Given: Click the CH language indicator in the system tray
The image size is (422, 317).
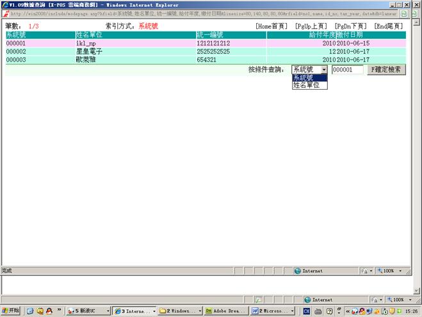Looking at the screenshot, I should point(307,311).
